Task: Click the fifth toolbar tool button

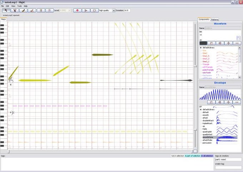Action: pos(41,10)
